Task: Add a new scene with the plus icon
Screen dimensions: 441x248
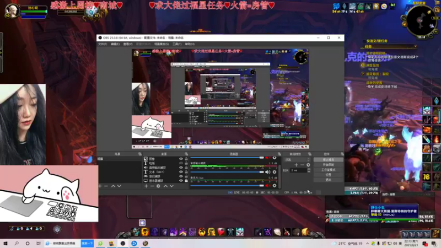Action: [x=100, y=186]
